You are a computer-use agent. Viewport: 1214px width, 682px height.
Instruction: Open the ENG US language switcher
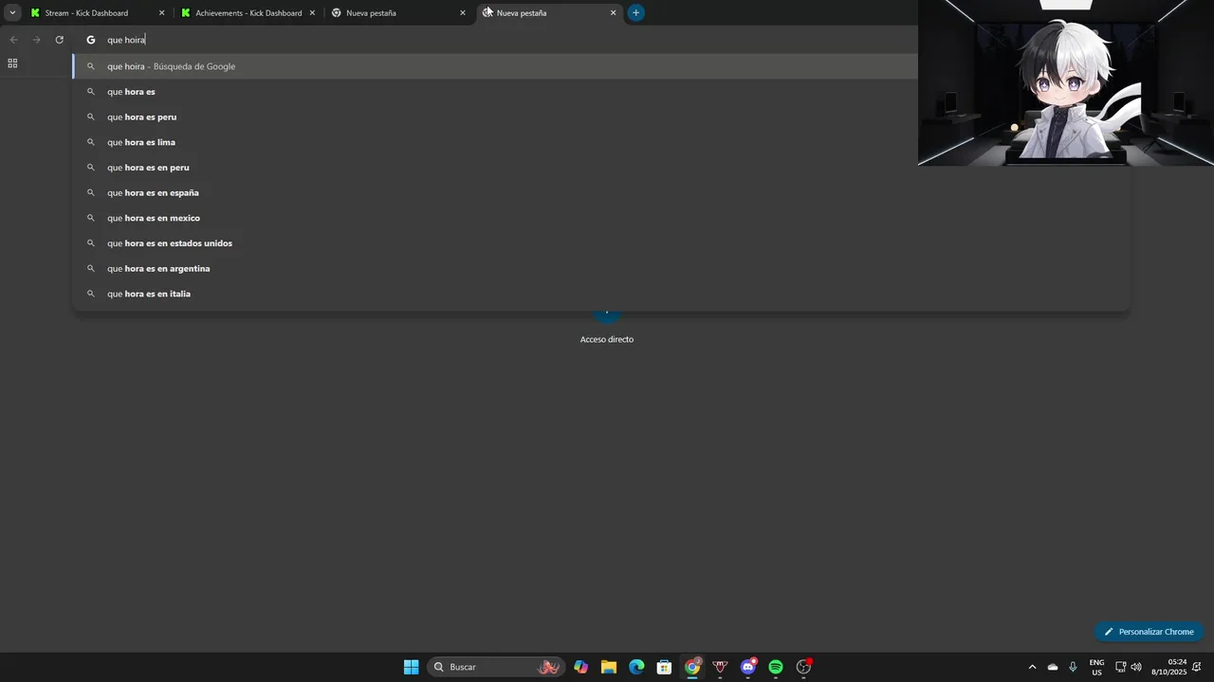1096,667
